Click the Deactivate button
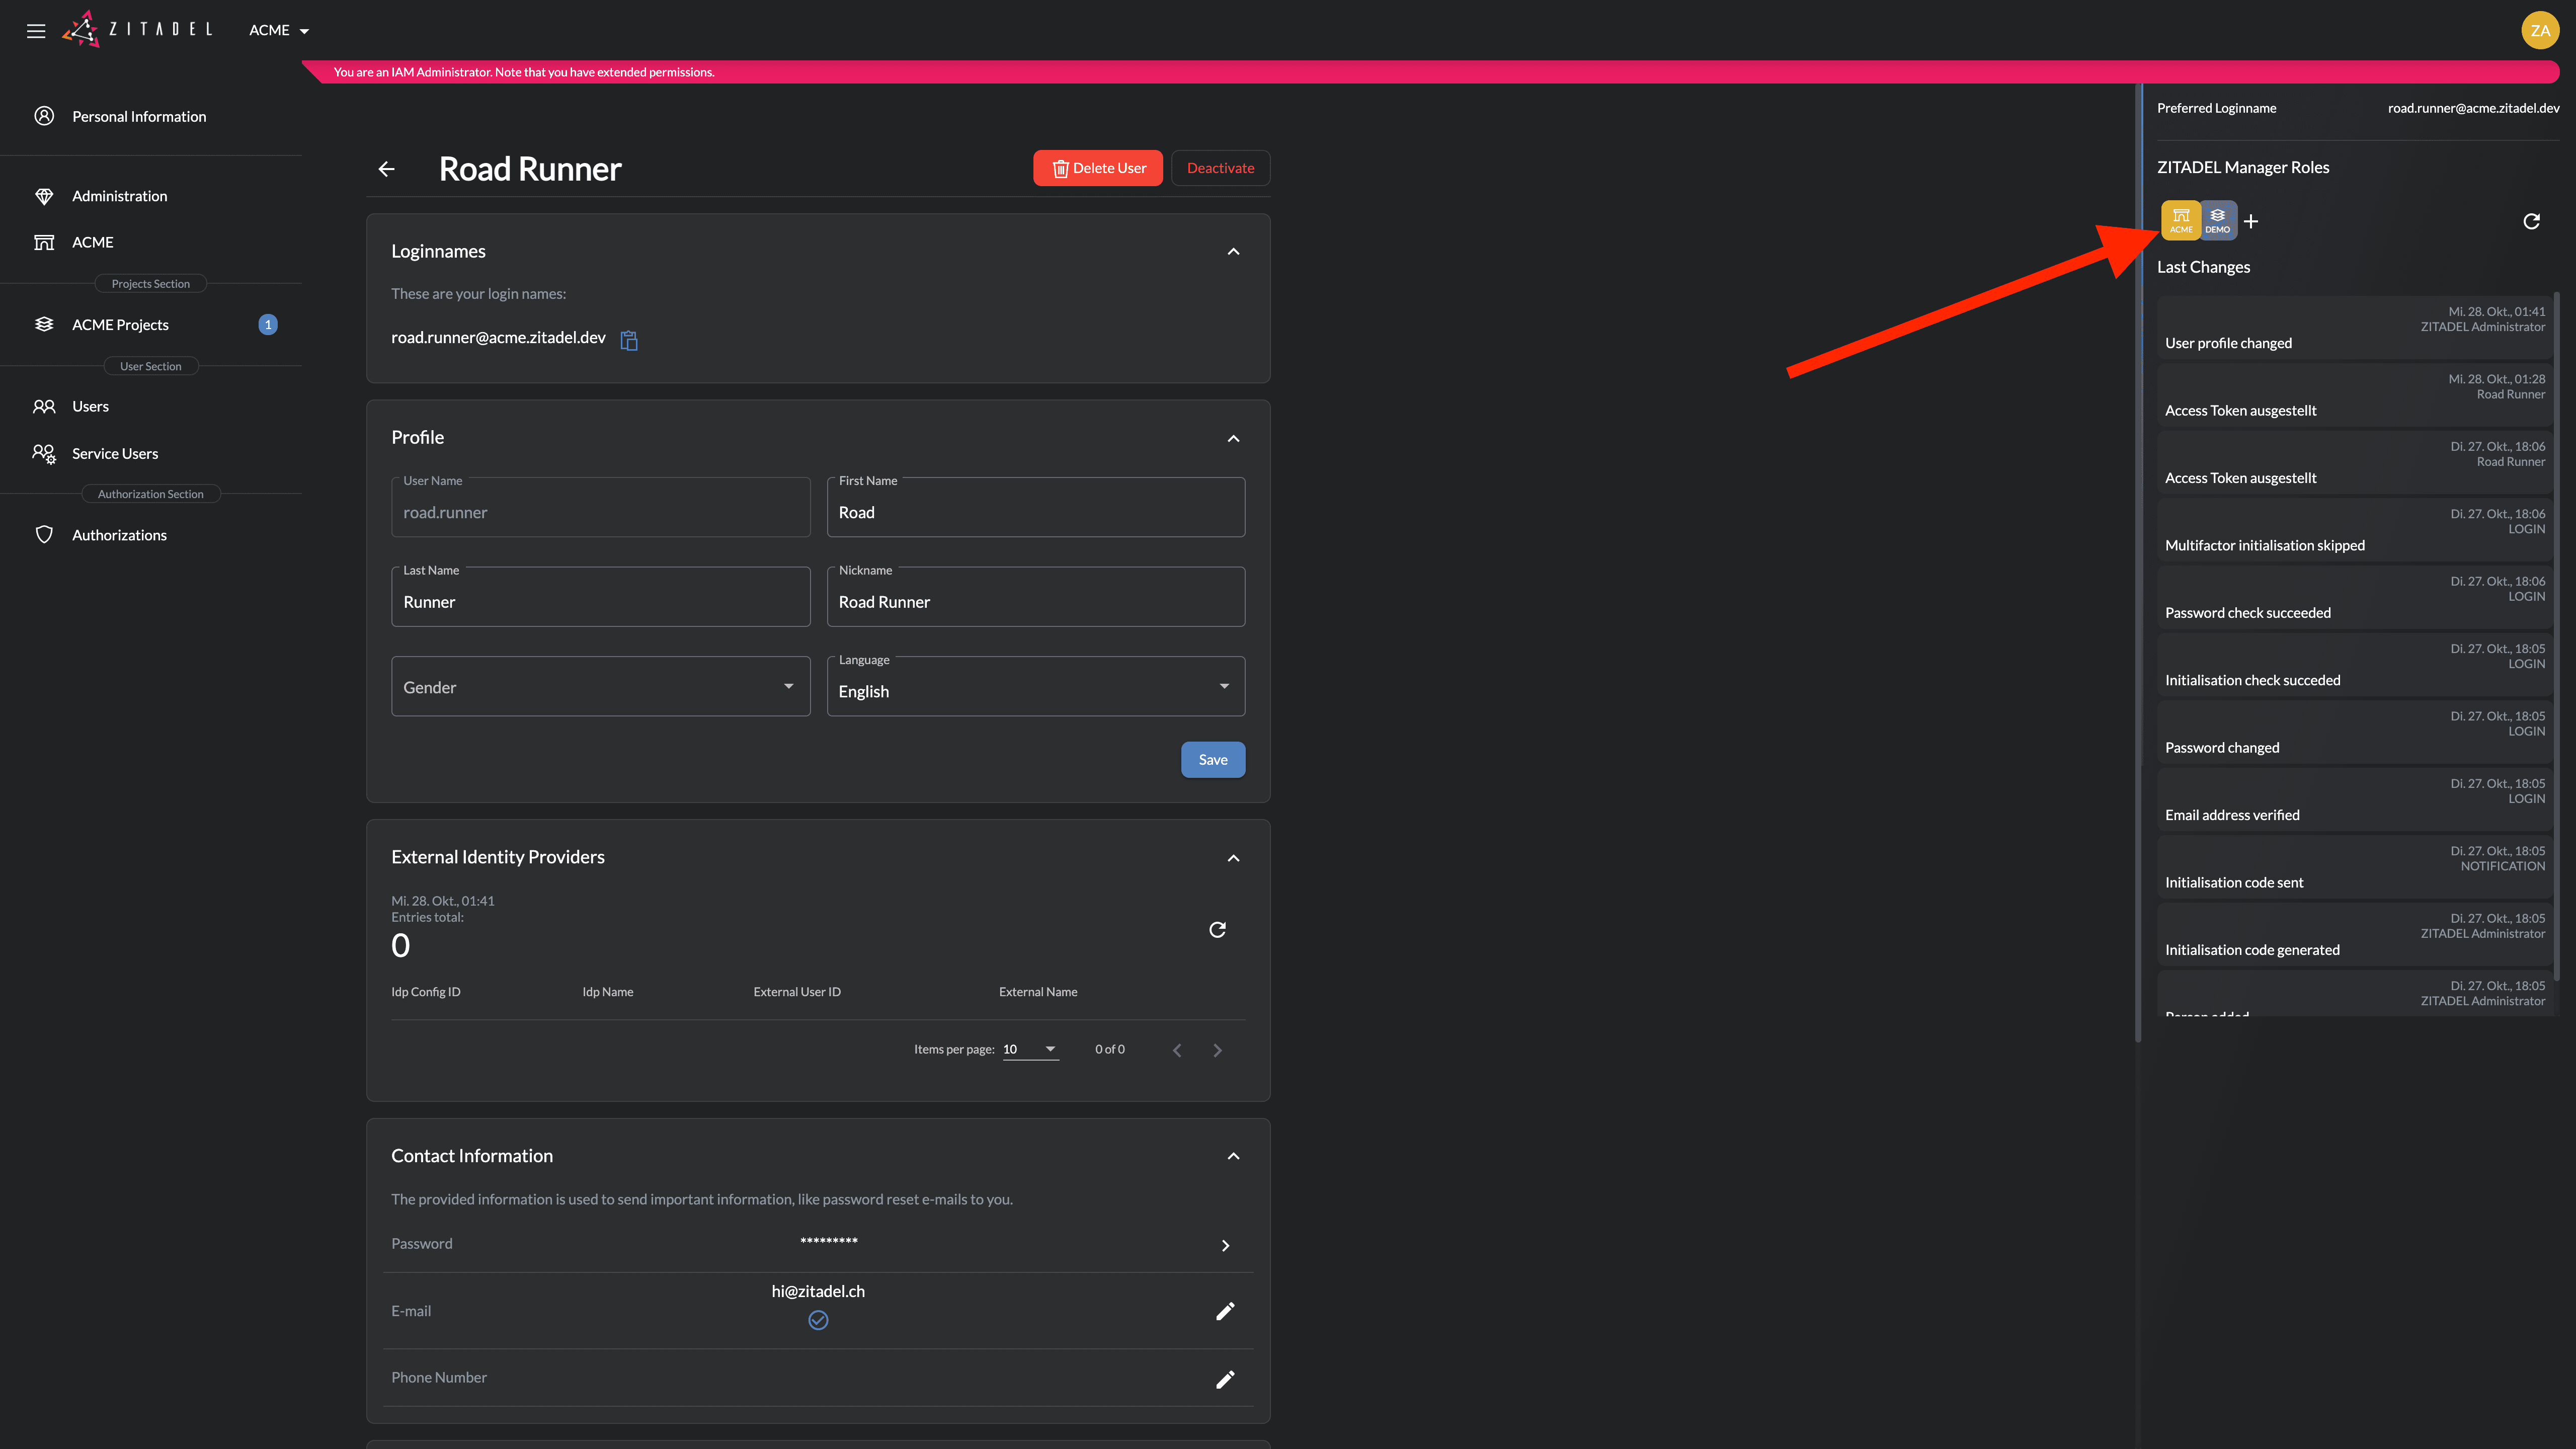The image size is (2576, 1449). pyautogui.click(x=1220, y=168)
